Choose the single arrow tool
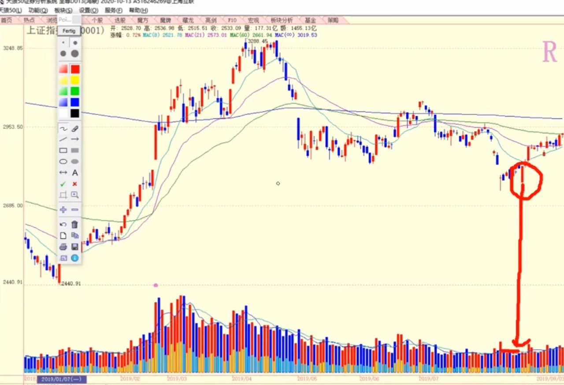The image size is (564, 385). [x=75, y=139]
